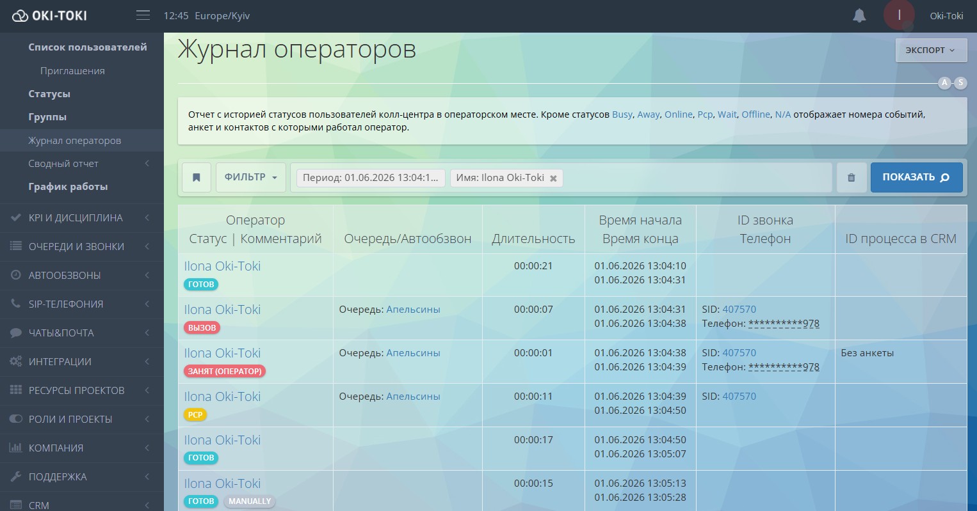This screenshot has height=511, width=977.
Task: Click the bookmark saved filters icon
Action: click(x=197, y=177)
